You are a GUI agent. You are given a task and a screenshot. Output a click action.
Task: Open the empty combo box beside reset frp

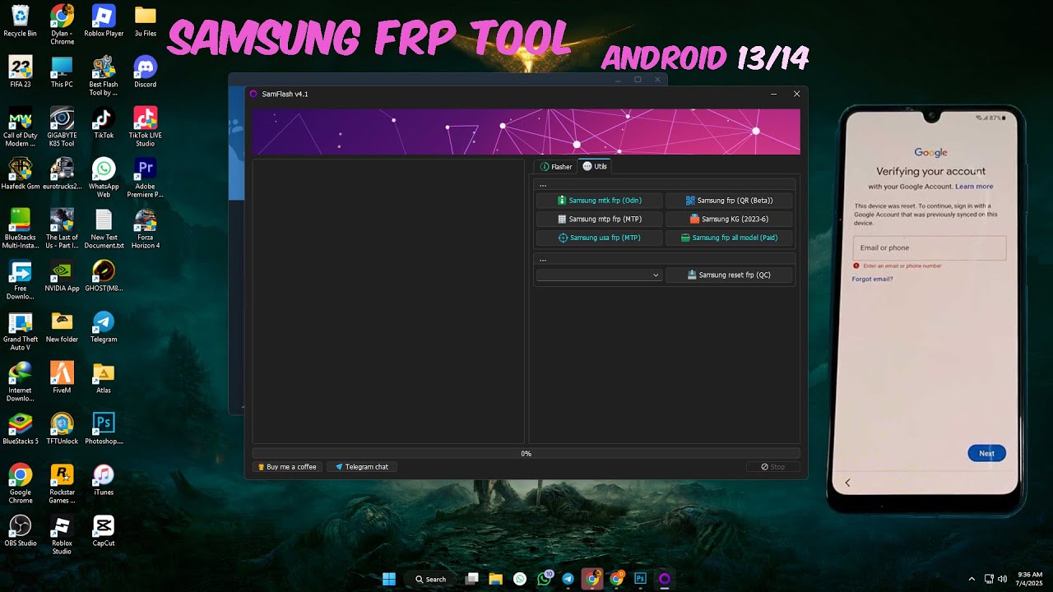(599, 275)
